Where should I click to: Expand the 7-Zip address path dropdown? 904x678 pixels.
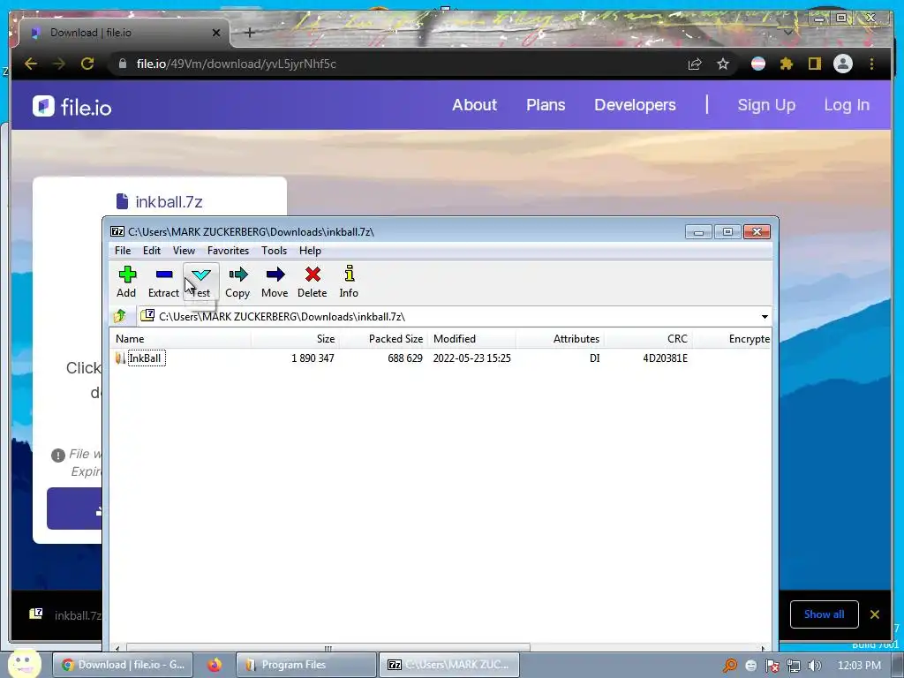click(765, 317)
